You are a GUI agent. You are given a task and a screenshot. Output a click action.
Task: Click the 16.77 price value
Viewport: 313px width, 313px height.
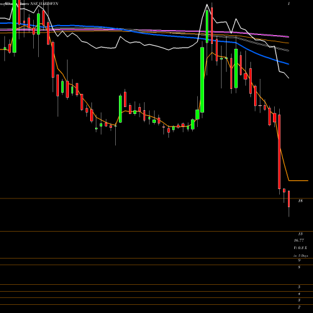tap(299, 240)
